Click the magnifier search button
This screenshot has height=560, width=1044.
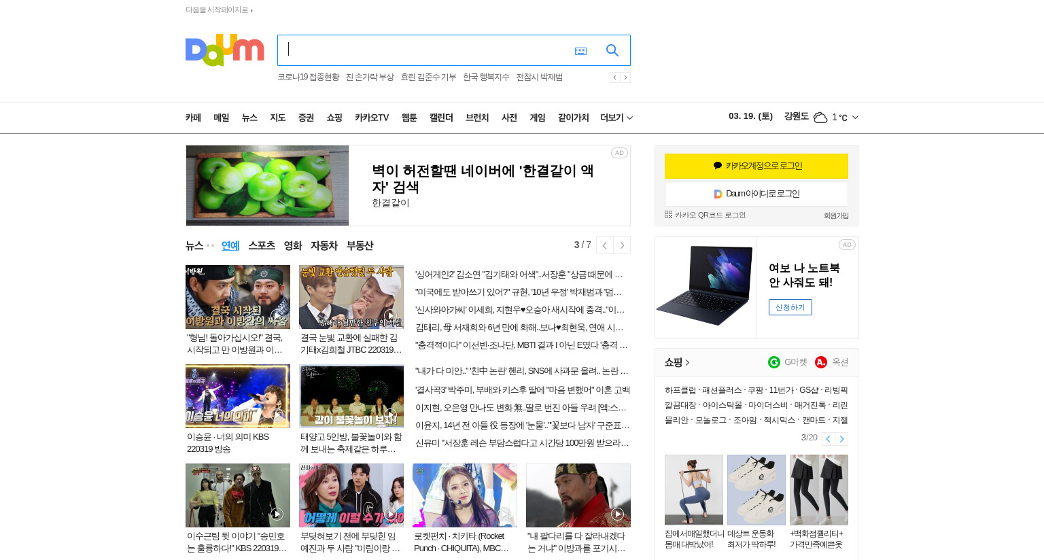(x=612, y=50)
